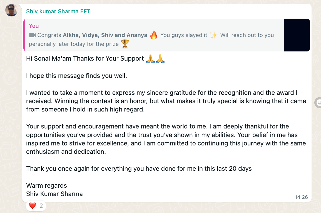Click the 'Shiv Kumar Sharma' signature name
The image size is (321, 213).
pos(54,194)
